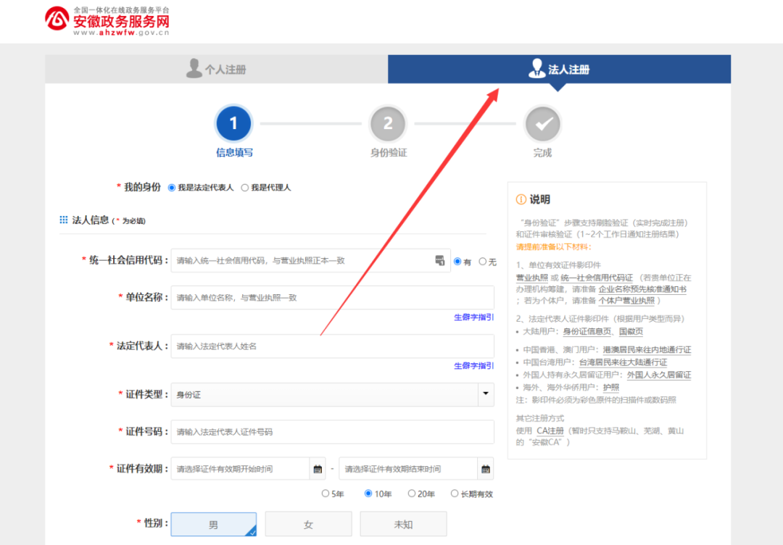Viewport: 783px width, 545px height.
Task: Click the 完成 checkmark step circle
Action: (542, 124)
